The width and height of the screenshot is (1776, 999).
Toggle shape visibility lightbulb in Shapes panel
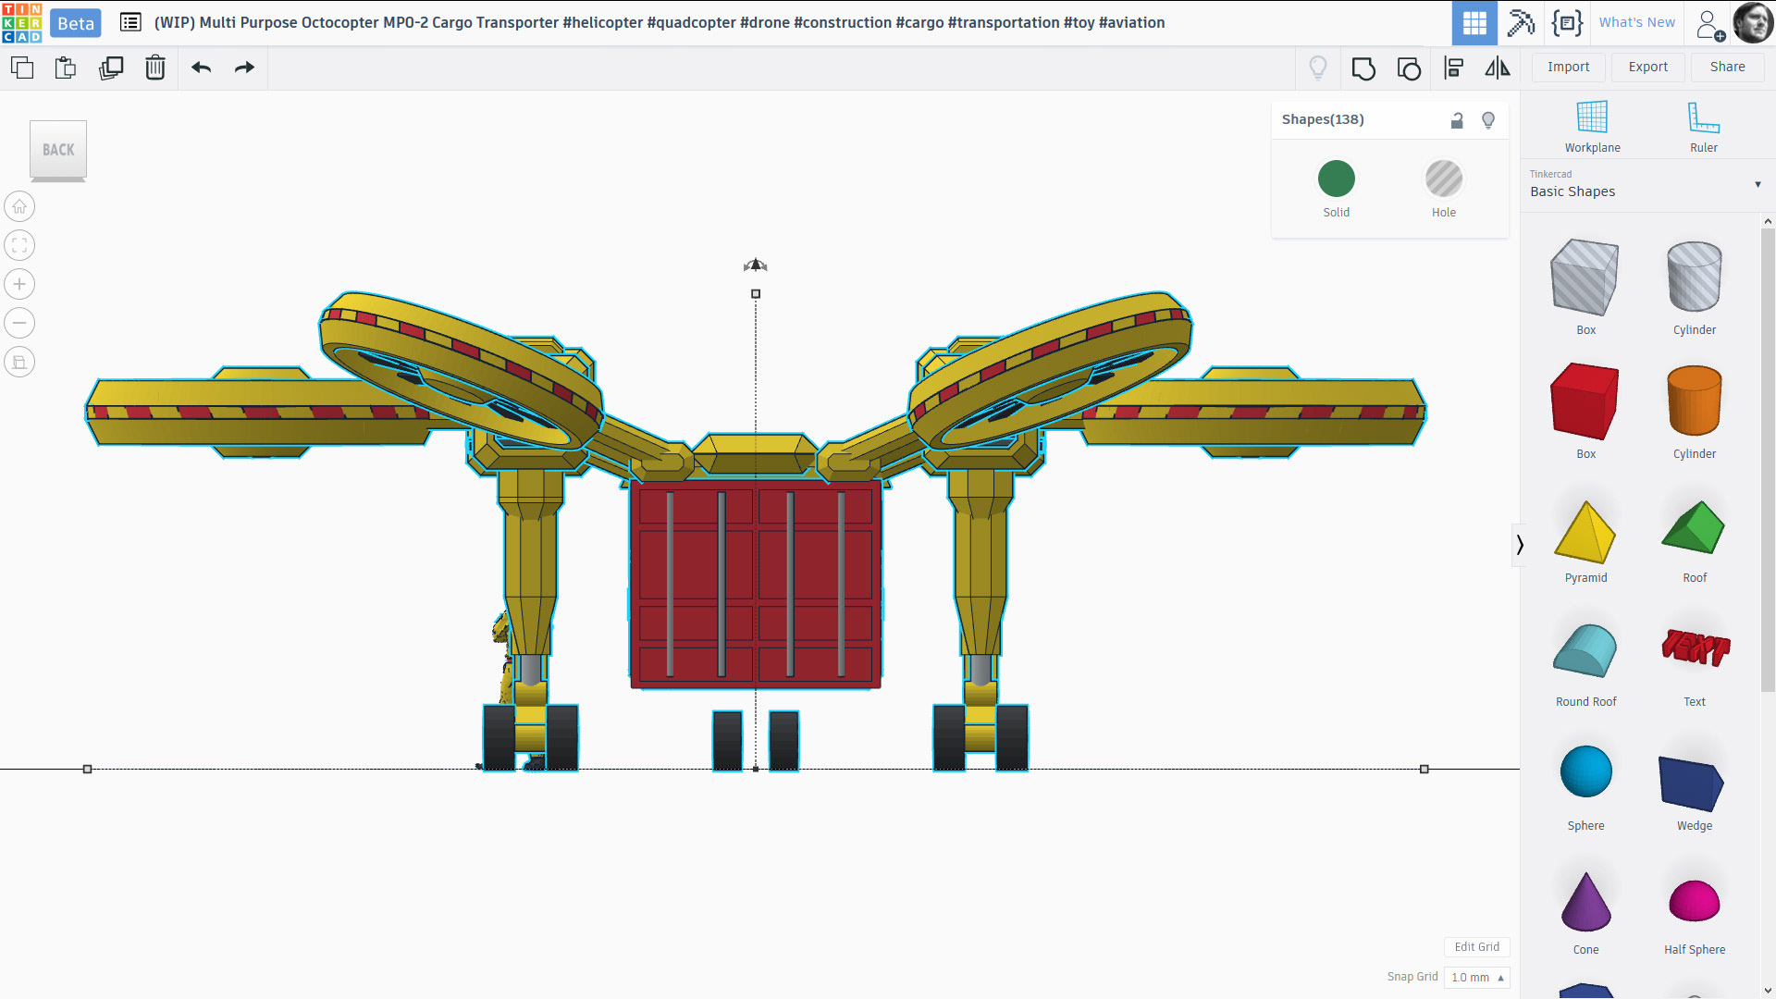click(1488, 120)
